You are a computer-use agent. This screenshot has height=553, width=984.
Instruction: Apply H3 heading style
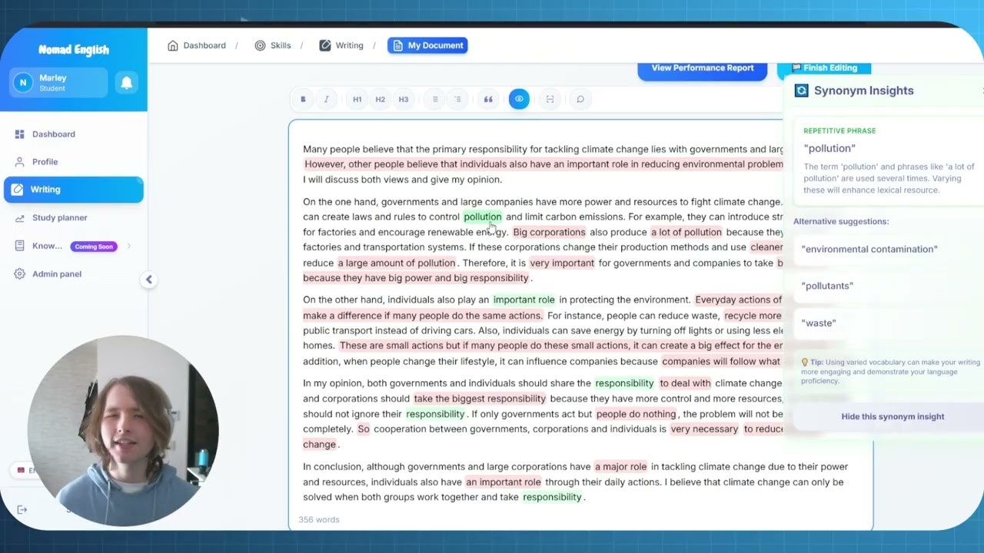(x=404, y=99)
